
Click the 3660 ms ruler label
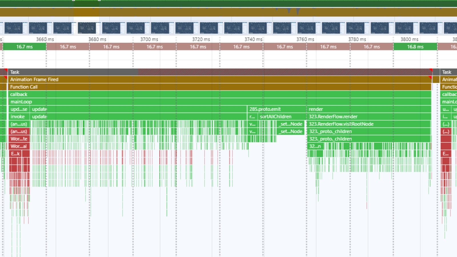pyautogui.click(x=45, y=39)
